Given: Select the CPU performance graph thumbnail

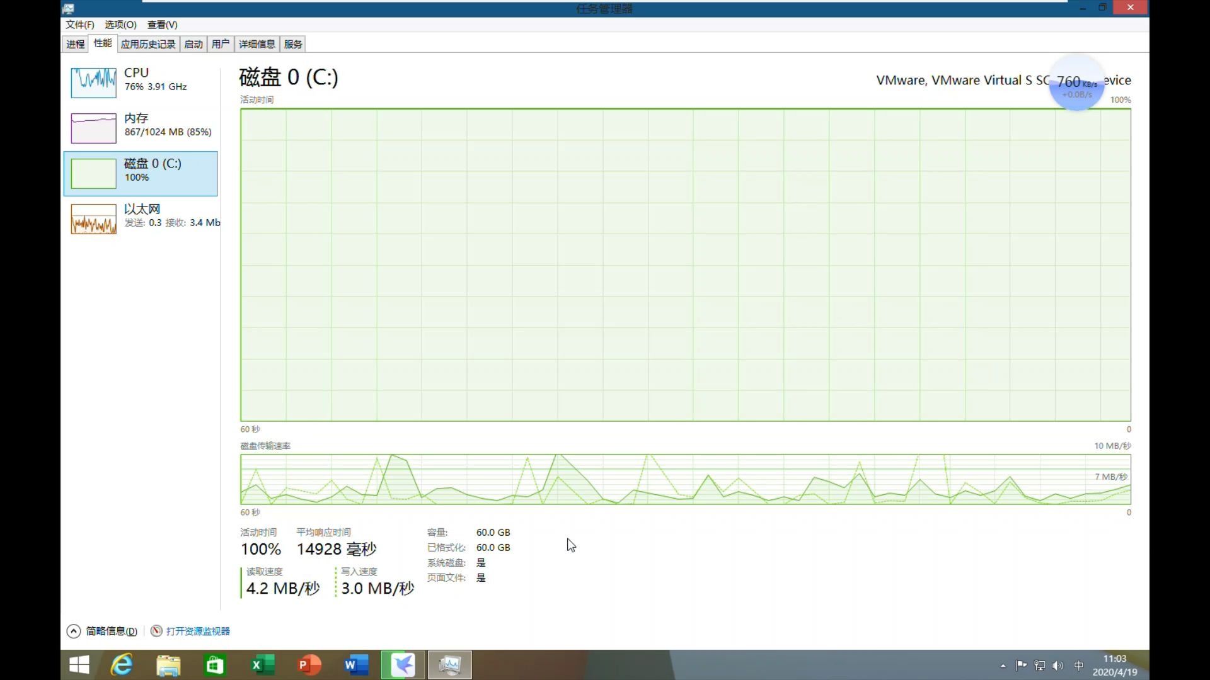Looking at the screenshot, I should pos(93,83).
